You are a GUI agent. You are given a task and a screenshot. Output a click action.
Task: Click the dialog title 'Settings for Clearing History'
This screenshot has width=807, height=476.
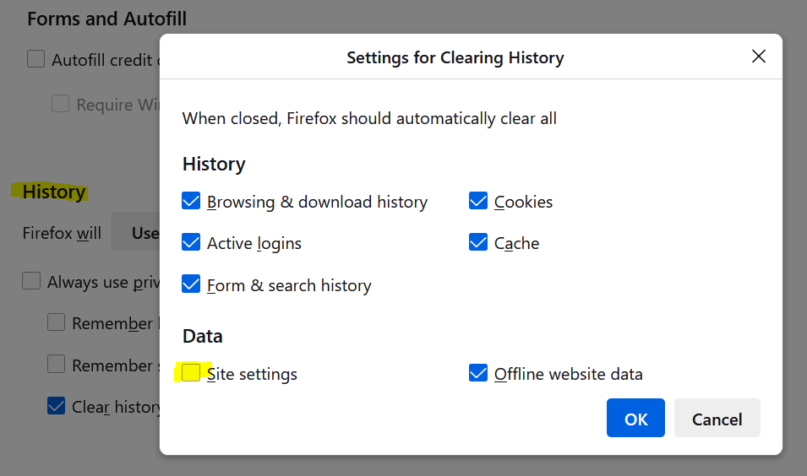coord(455,57)
